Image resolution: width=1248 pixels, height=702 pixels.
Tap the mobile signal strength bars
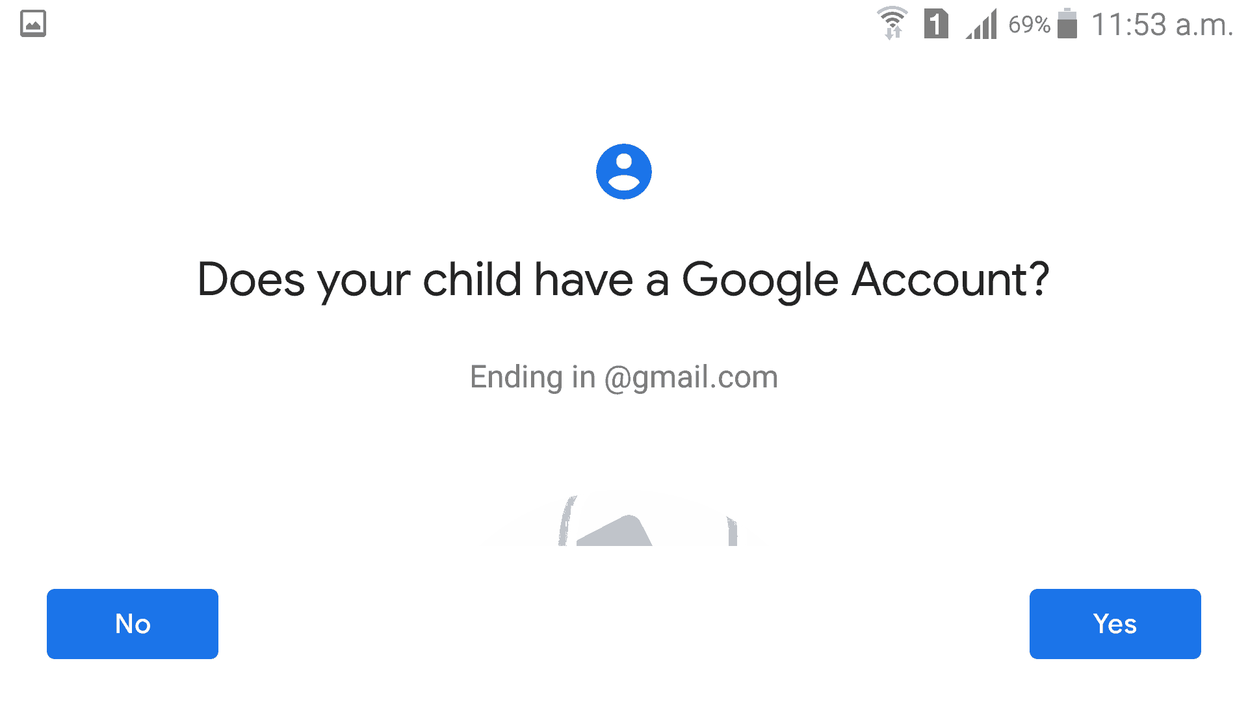tap(981, 24)
